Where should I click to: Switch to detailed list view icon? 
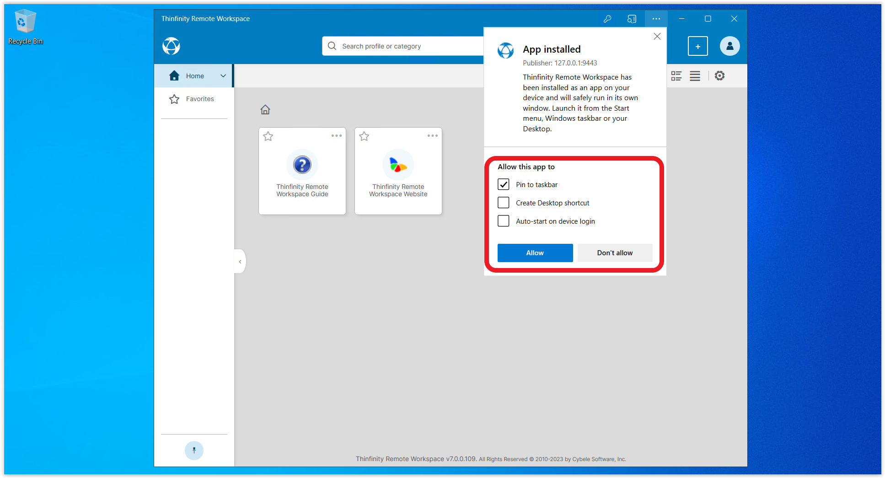click(676, 76)
